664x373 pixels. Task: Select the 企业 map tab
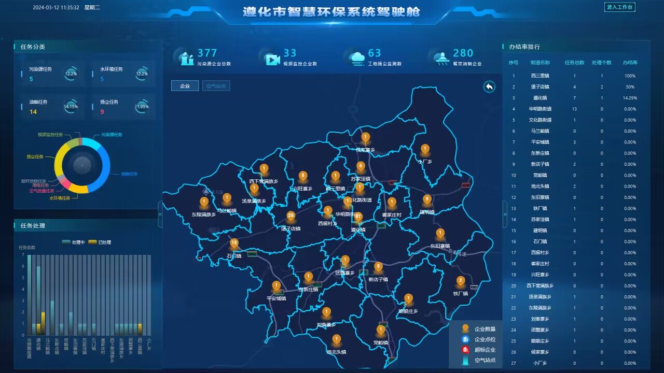(x=185, y=86)
